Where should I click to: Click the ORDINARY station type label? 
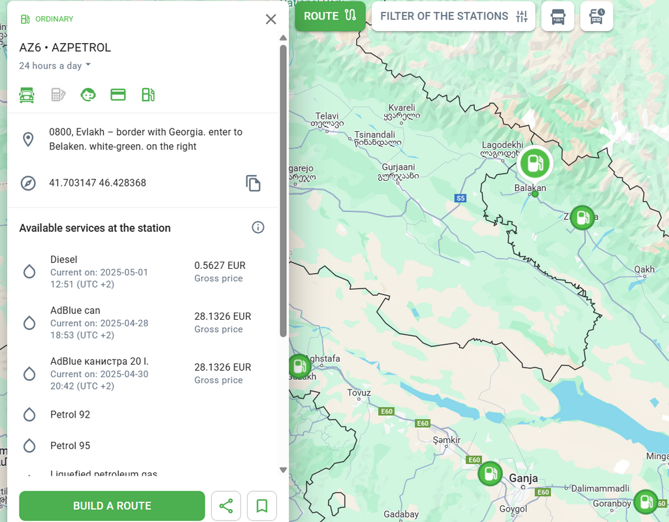(54, 19)
